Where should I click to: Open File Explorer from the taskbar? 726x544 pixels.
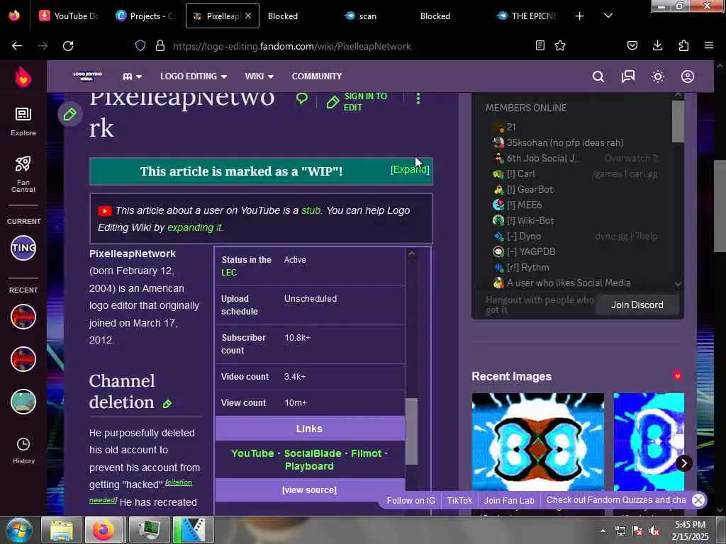62,531
